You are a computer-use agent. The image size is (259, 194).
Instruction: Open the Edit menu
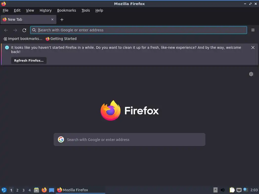tap(17, 10)
